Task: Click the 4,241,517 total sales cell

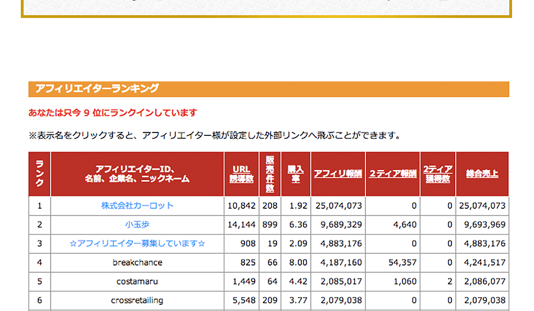Action: point(482,263)
